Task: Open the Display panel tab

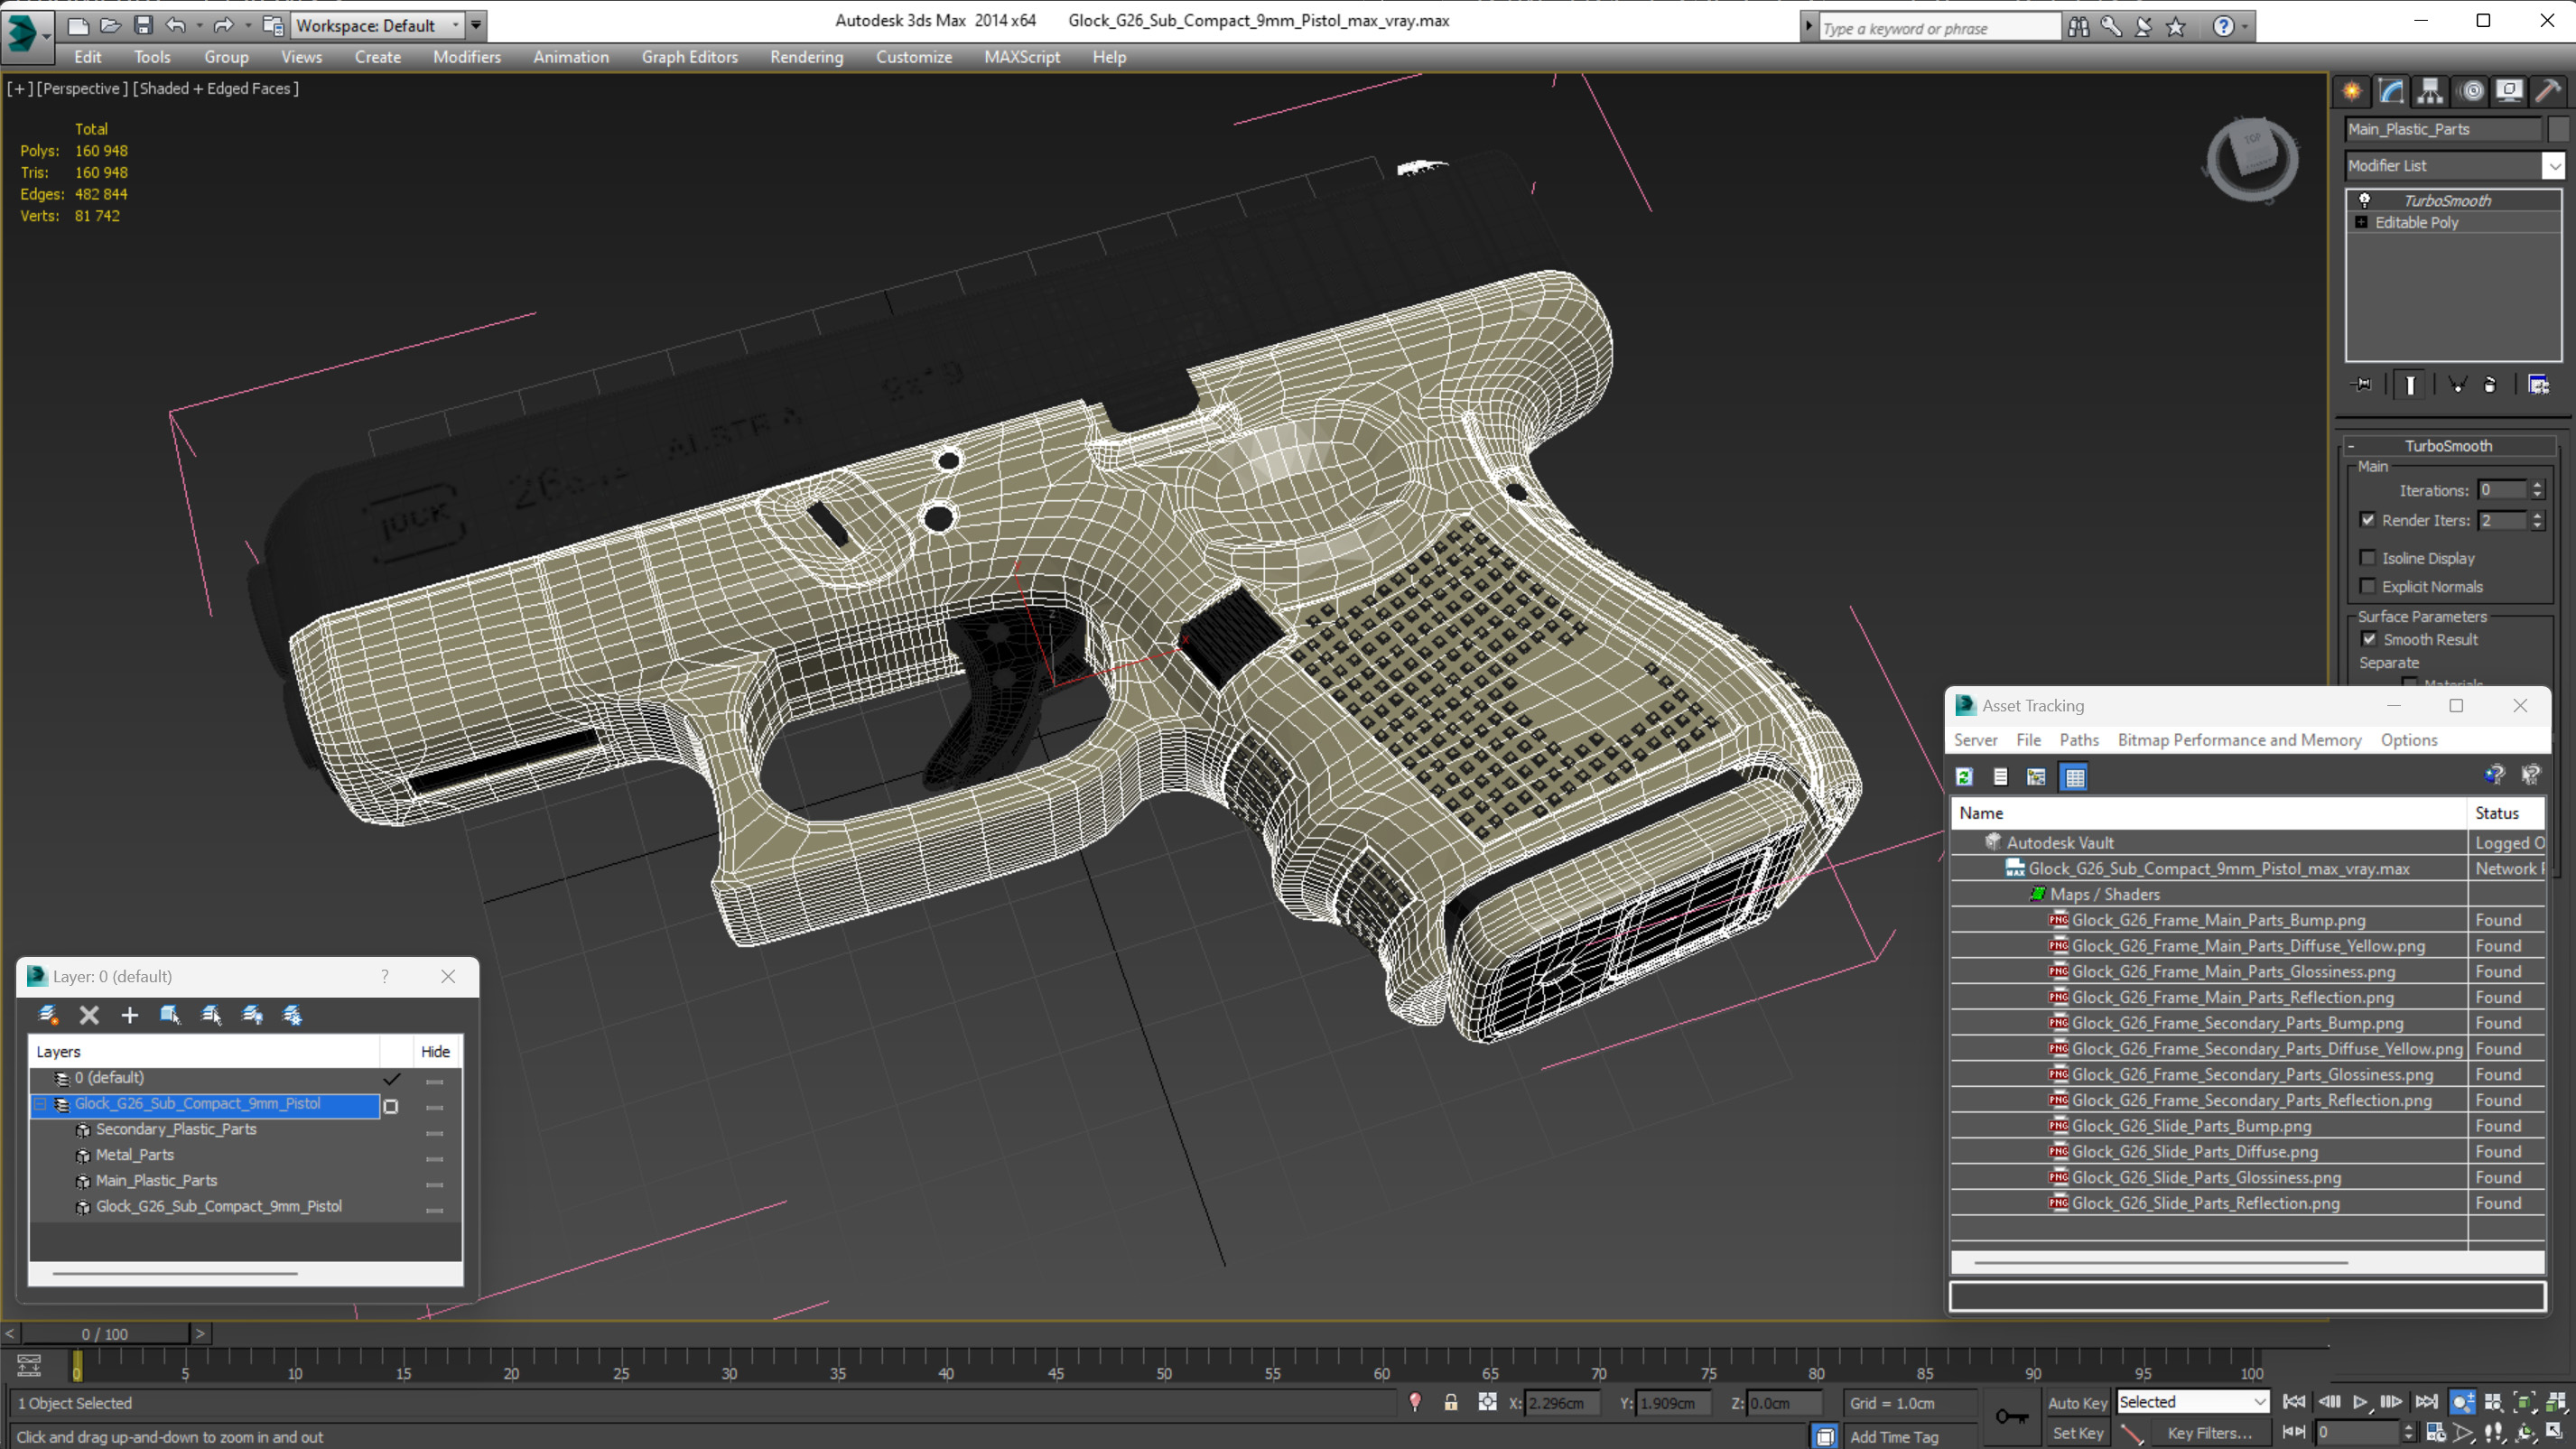Action: (x=2509, y=91)
